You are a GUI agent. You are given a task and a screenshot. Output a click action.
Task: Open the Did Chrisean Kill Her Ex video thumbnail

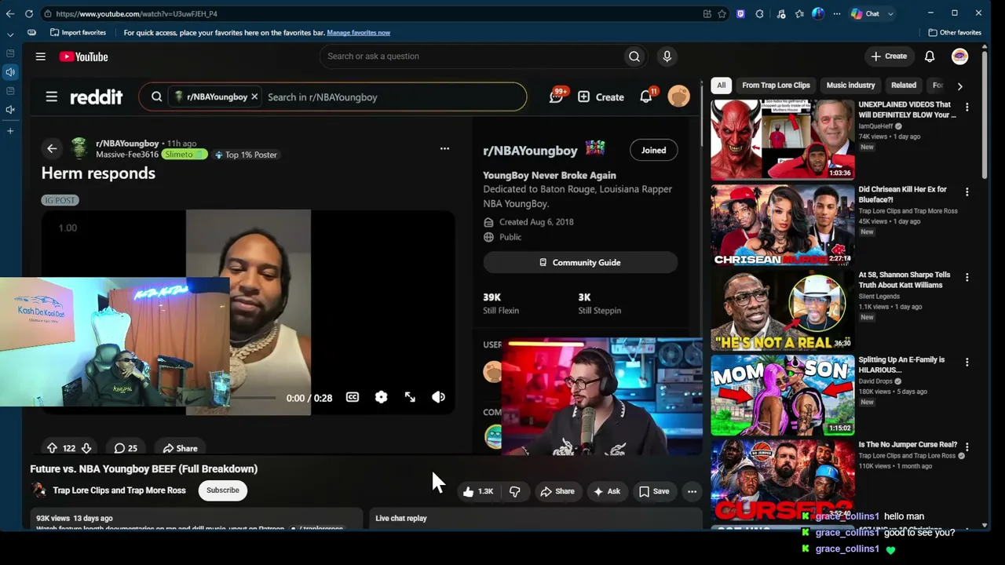782,225
